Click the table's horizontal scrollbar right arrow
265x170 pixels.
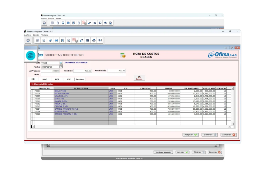[230, 127]
